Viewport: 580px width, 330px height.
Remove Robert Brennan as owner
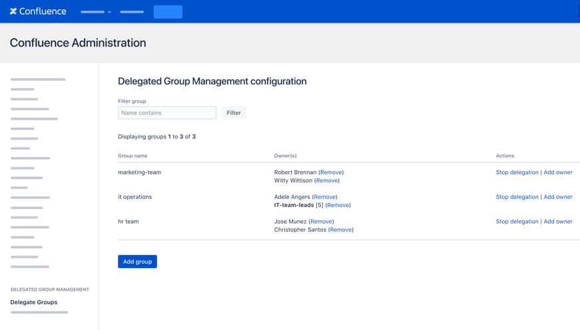point(331,172)
